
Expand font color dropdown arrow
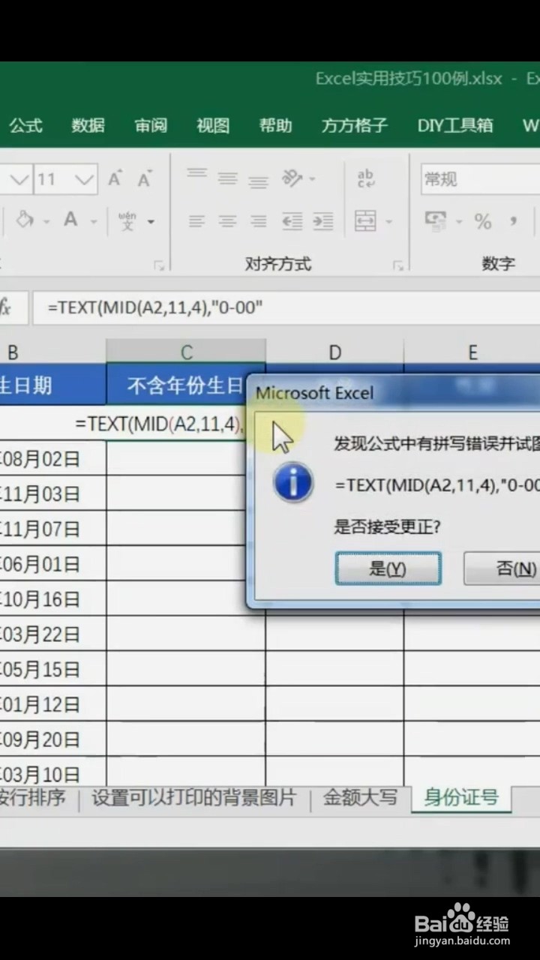point(94,221)
